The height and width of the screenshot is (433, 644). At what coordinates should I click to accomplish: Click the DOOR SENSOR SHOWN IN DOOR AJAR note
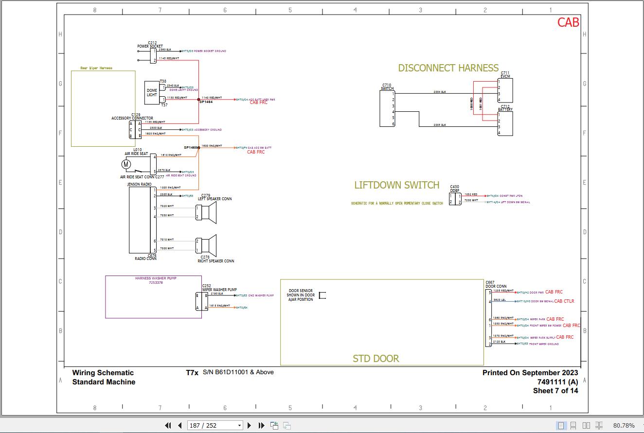pyautogui.click(x=301, y=295)
